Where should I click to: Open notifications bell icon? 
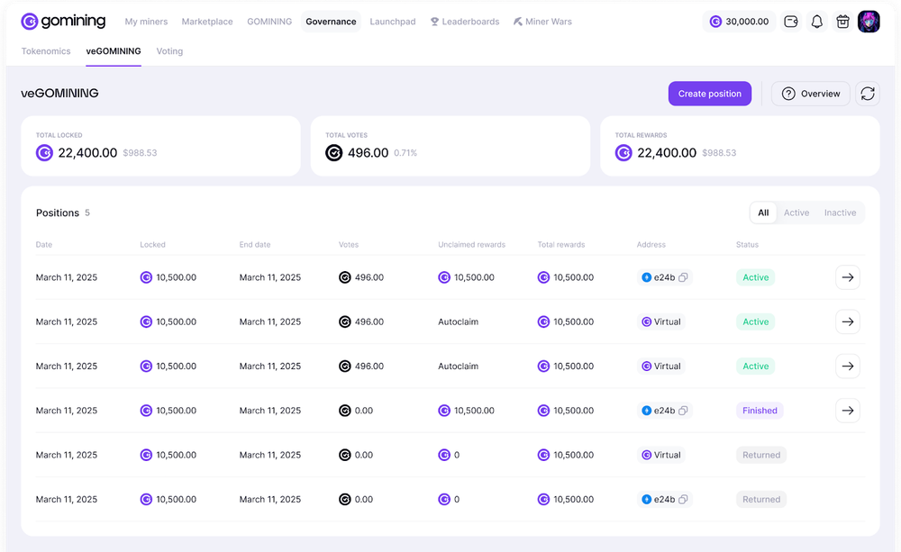tap(817, 22)
